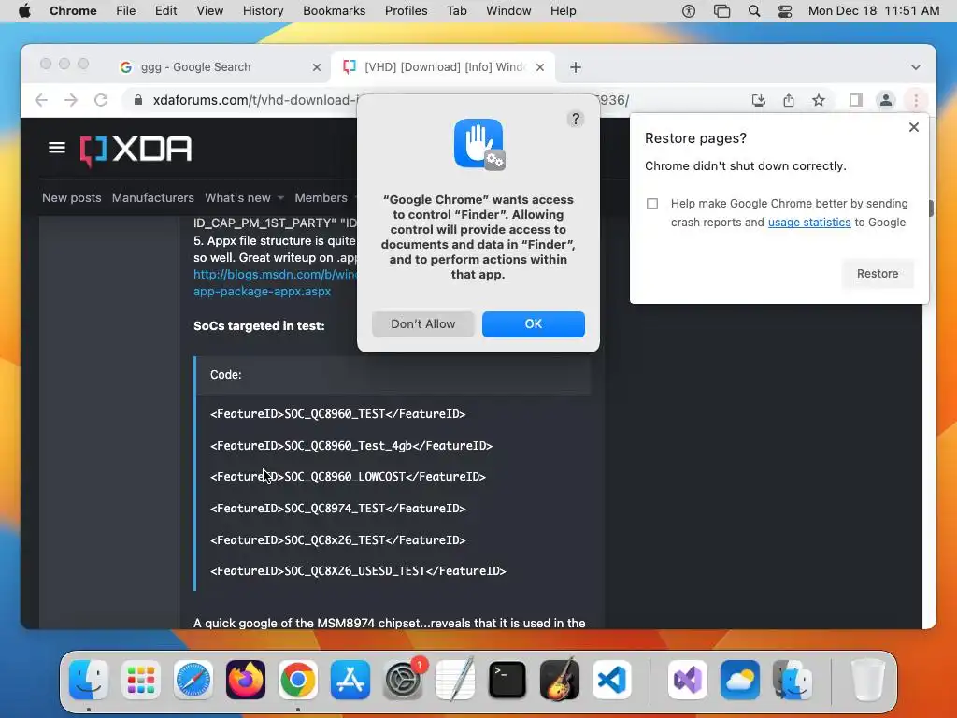The height and width of the screenshot is (718, 957).
Task: Click the date and time clock
Action: pos(874,11)
